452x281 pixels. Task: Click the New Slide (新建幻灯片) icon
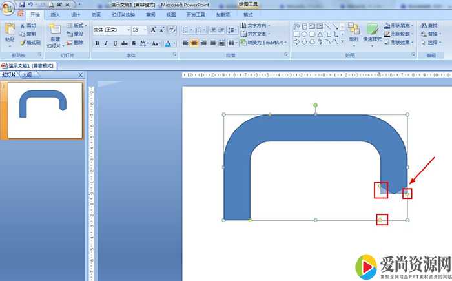tap(55, 31)
